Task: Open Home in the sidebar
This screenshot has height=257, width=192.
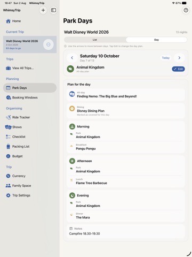Action: coord(30,21)
